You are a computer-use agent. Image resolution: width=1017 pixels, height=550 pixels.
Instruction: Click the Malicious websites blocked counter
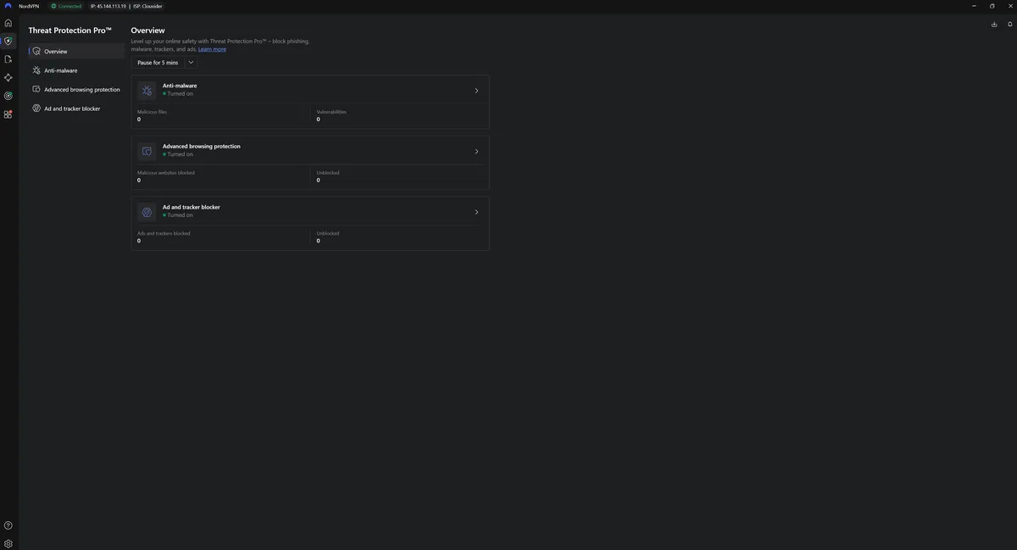[166, 176]
